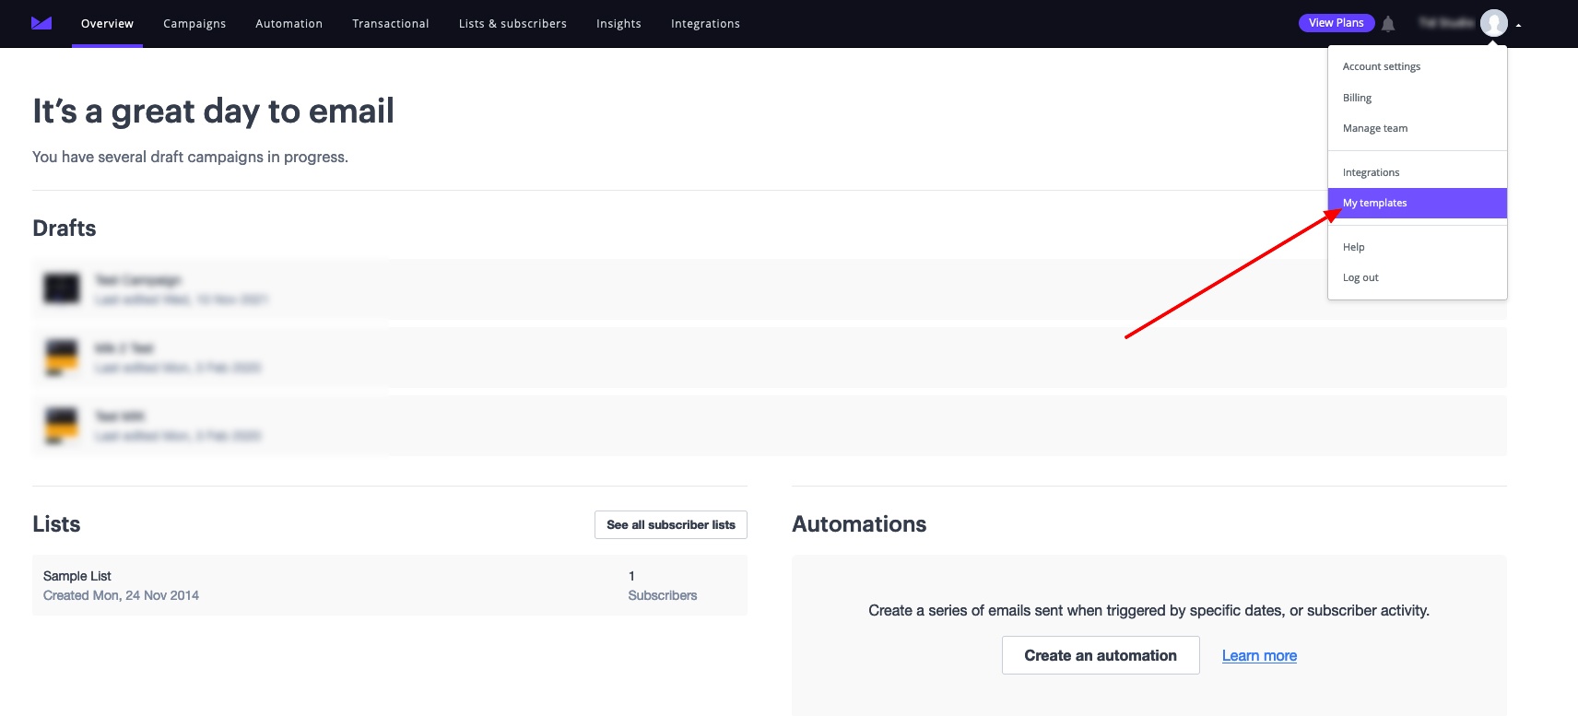Open the second draft campaign thumbnail
This screenshot has width=1578, height=716.
(x=62, y=358)
